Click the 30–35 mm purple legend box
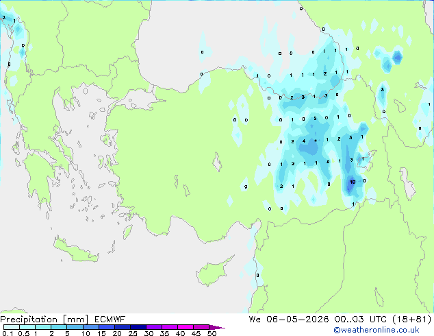434x336 pixels. pyautogui.click(x=153, y=327)
